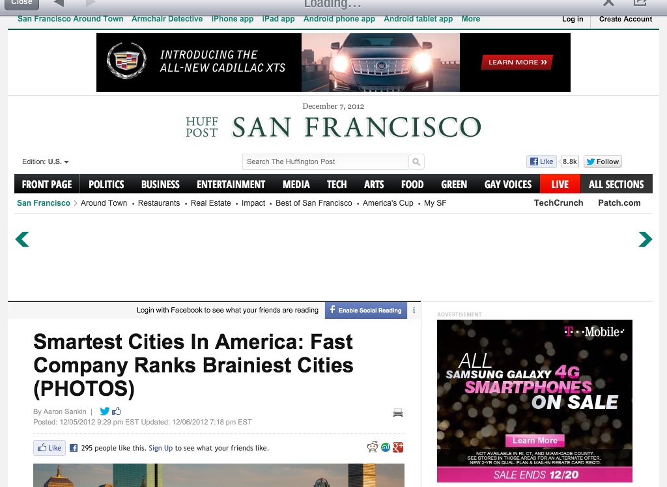This screenshot has height=487, width=667.
Task: Open the Android tablet app link
Action: click(x=418, y=19)
